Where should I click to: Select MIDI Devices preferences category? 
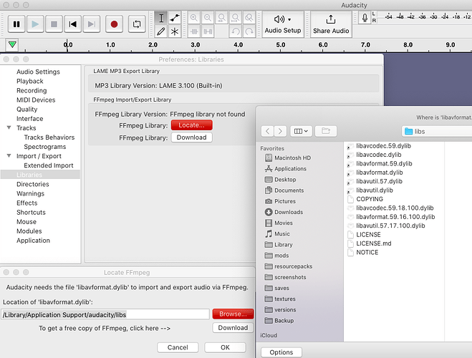(36, 100)
